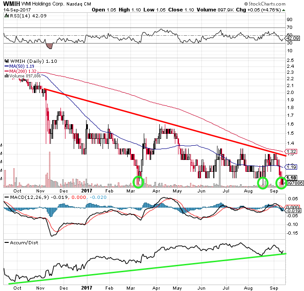Click the Oct label under the price chart
The width and height of the screenshot is (304, 291).
click(x=17, y=191)
